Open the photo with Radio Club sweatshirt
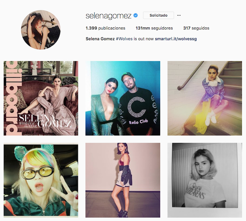 coord(123,98)
